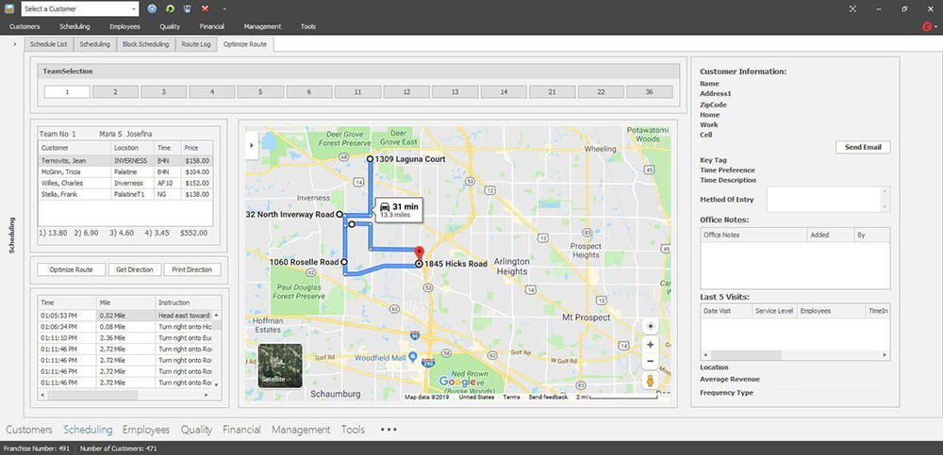Click the Send Email button
This screenshot has height=455, width=943.
click(862, 147)
